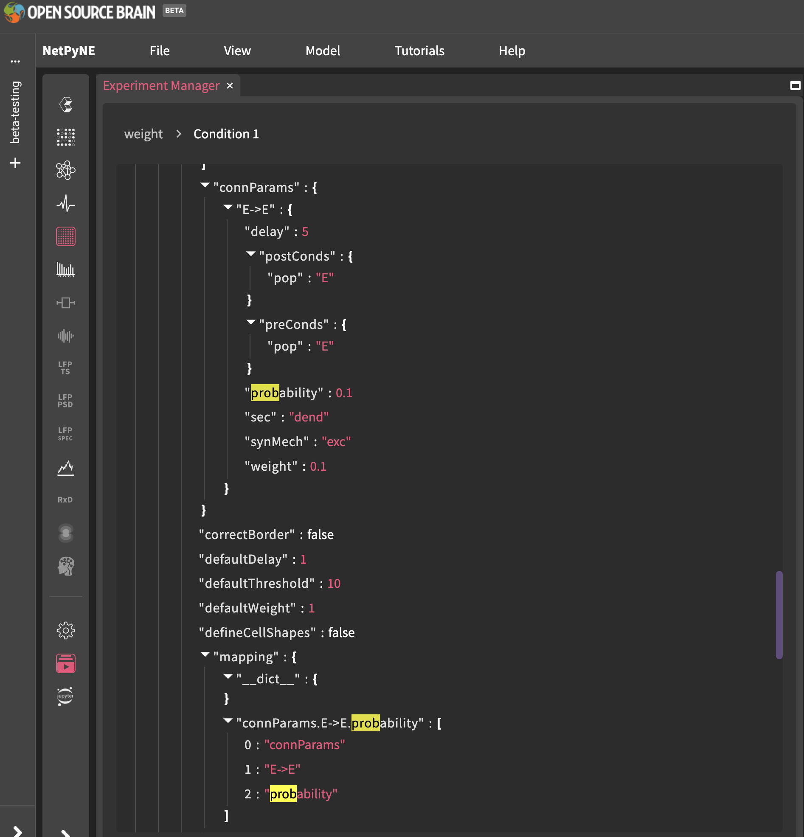
Task: Open the connectivity grid plot panel
Action: point(65,236)
